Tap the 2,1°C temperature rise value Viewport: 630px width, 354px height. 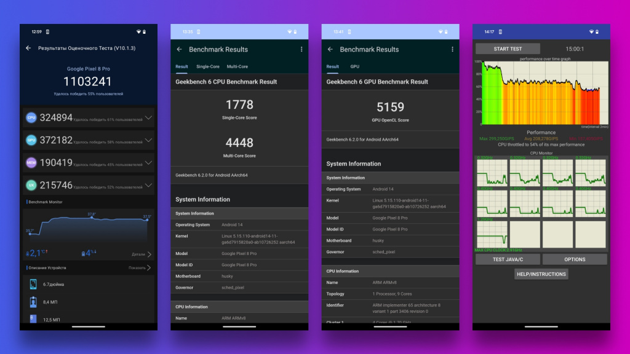[36, 253]
